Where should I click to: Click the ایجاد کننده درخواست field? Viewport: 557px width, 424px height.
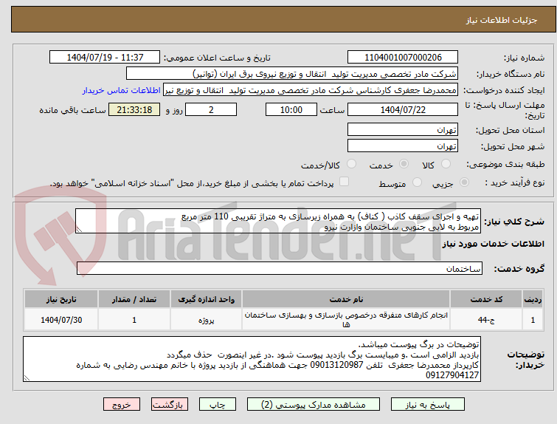[310, 90]
